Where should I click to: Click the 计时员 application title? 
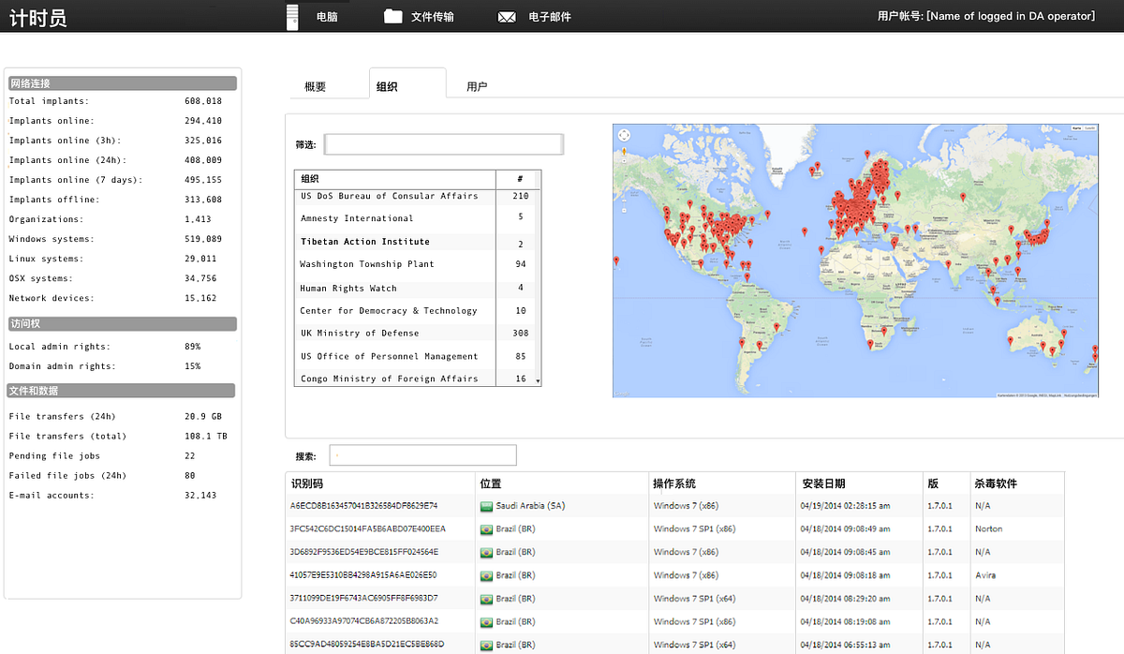click(x=38, y=18)
